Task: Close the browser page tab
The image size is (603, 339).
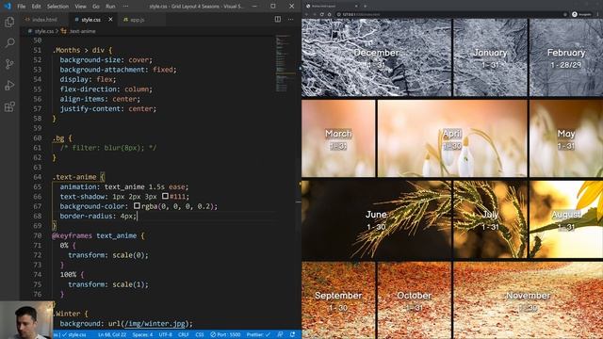Action: point(356,6)
